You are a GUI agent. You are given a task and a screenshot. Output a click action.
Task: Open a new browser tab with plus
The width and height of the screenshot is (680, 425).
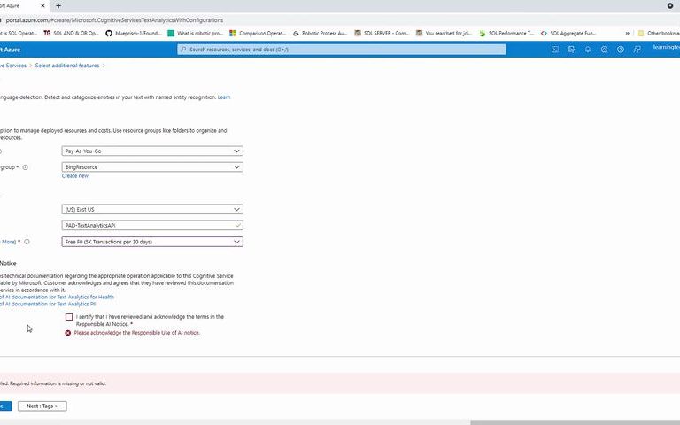pyautogui.click(x=58, y=5)
